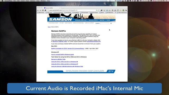Open the browser home page button
The height and width of the screenshot is (95, 169).
pos(45,10)
